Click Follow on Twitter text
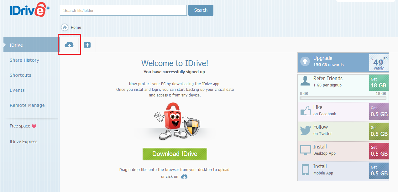This screenshot has width=398, height=192. coord(322,130)
